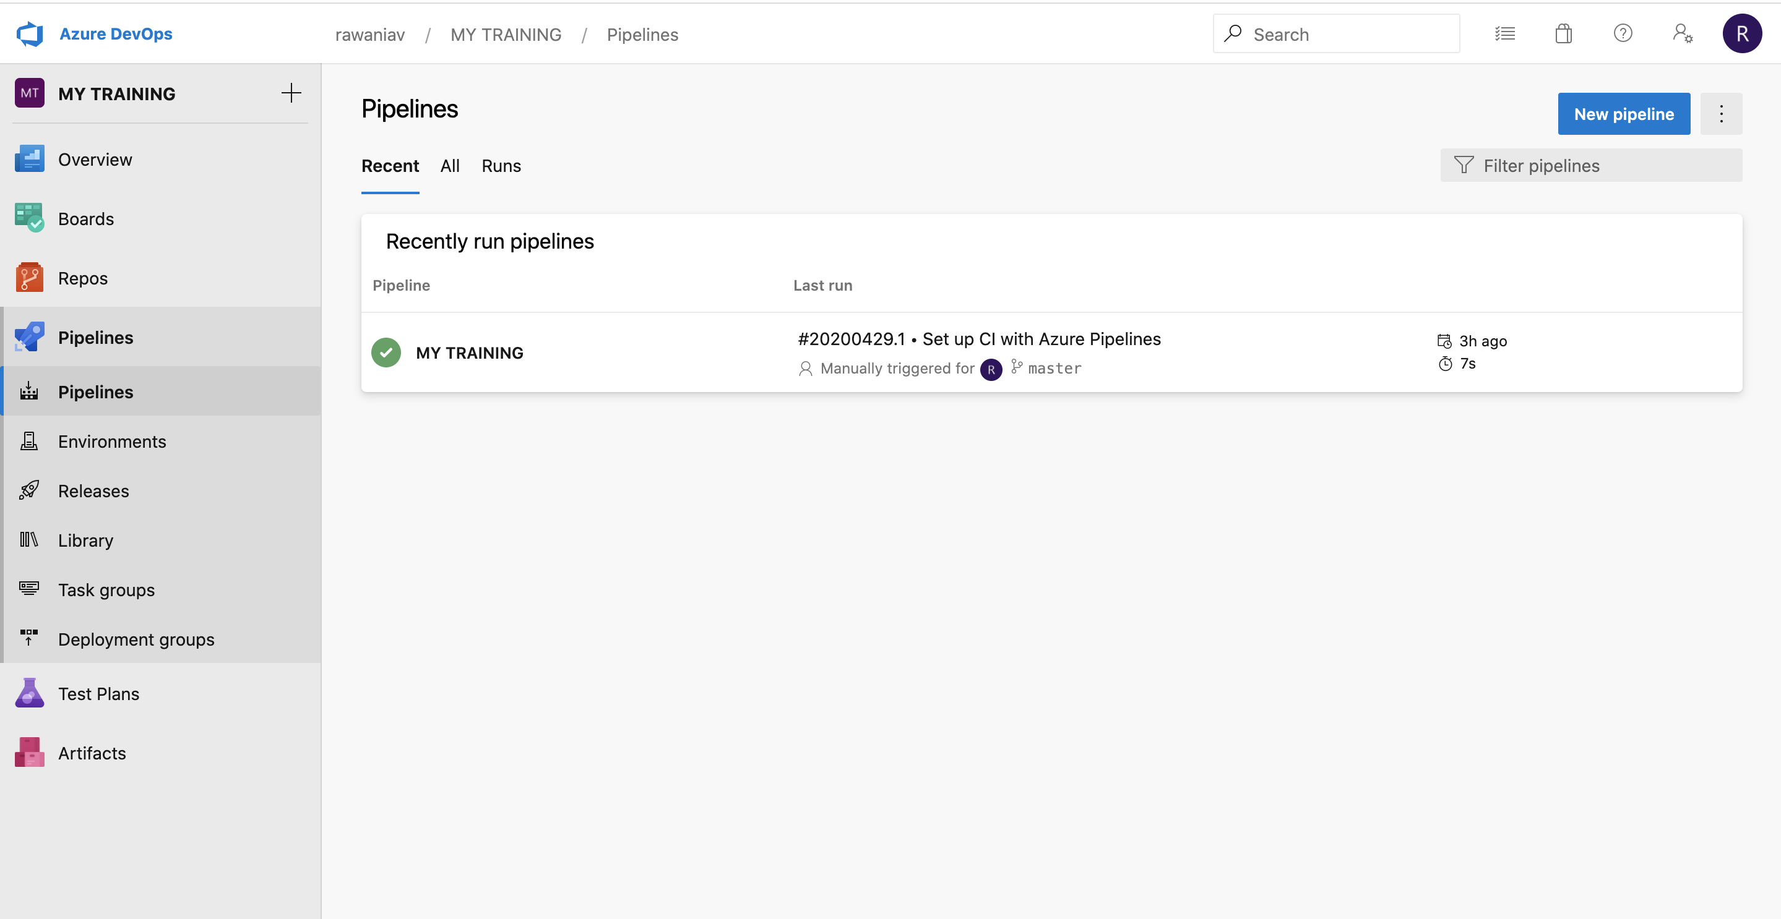1781x919 pixels.
Task: Open the Repos section
Action: pos(82,278)
